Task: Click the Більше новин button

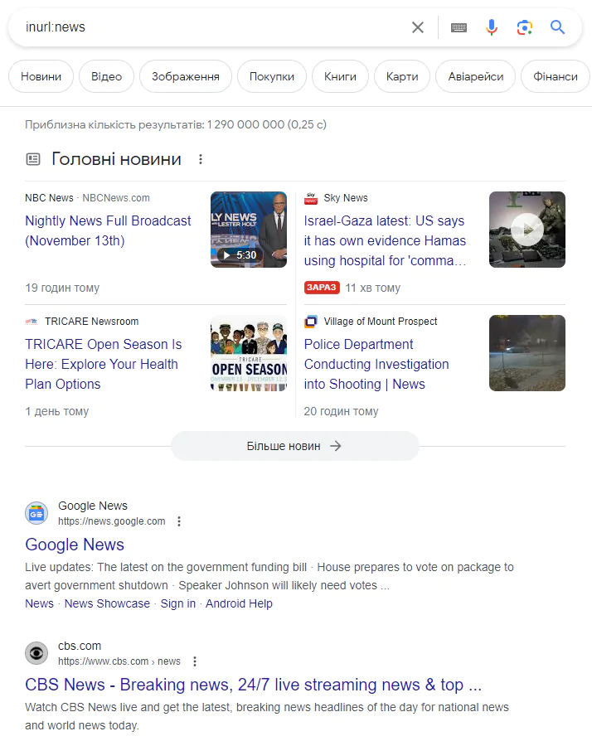Action: coord(295,446)
